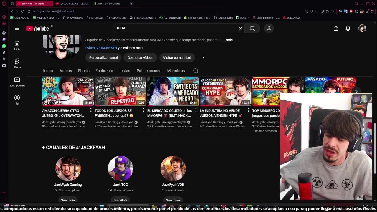Open the AMAZON LO CIERRA video thumbnail
This screenshot has height=212, width=377.
[68, 91]
